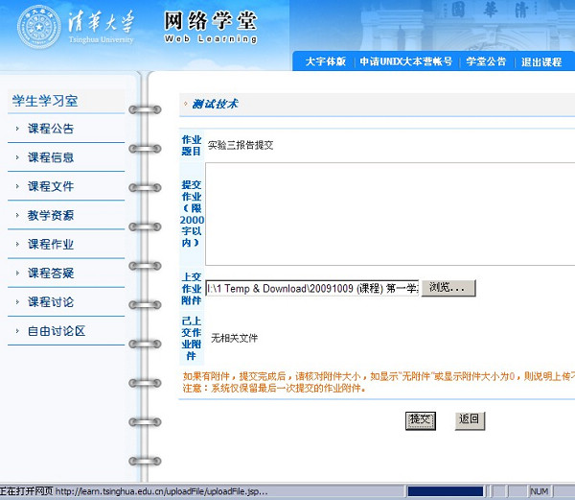
Task: Click the 实验三报告提交 assignment title text
Action: click(241, 145)
